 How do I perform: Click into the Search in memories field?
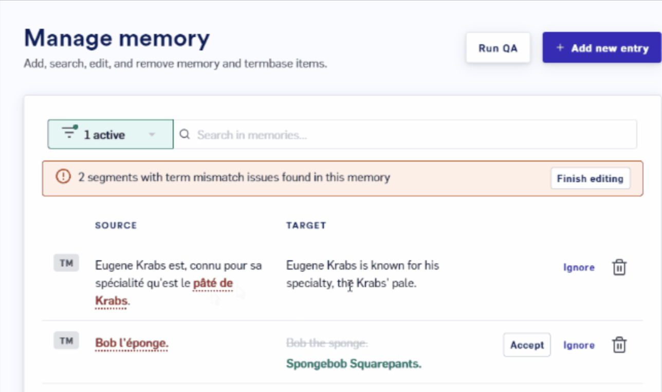(x=405, y=134)
